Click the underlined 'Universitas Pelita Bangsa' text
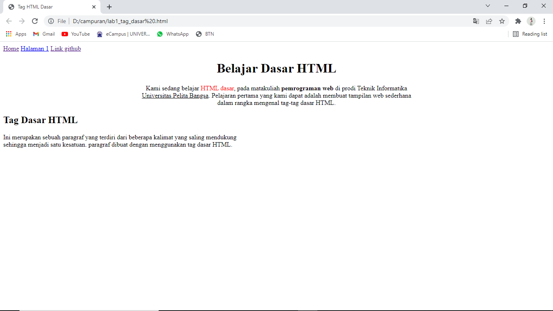 [175, 96]
